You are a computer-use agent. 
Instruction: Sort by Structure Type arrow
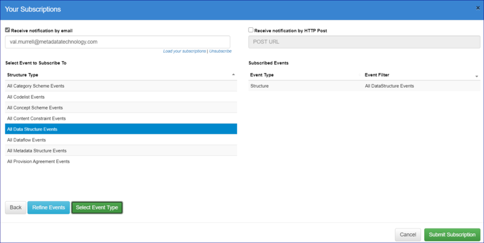click(x=234, y=75)
